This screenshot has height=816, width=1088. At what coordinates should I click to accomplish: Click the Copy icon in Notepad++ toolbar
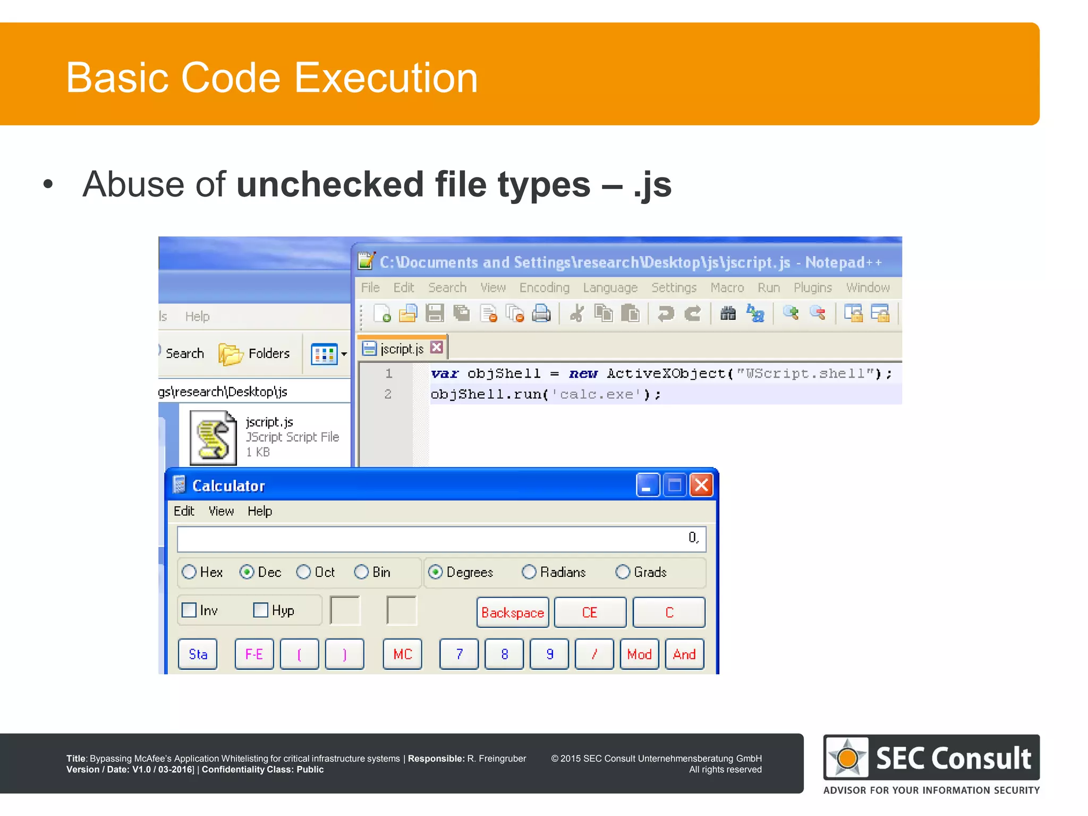(603, 313)
